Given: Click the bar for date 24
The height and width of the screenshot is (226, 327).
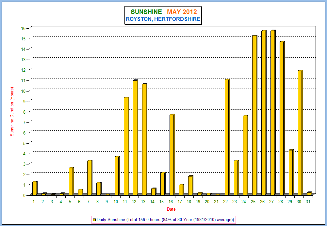Looking at the screenshot, I should click(x=246, y=155).
